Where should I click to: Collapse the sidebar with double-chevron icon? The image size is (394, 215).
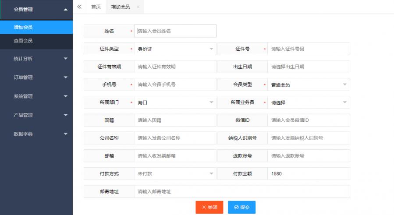(79, 7)
